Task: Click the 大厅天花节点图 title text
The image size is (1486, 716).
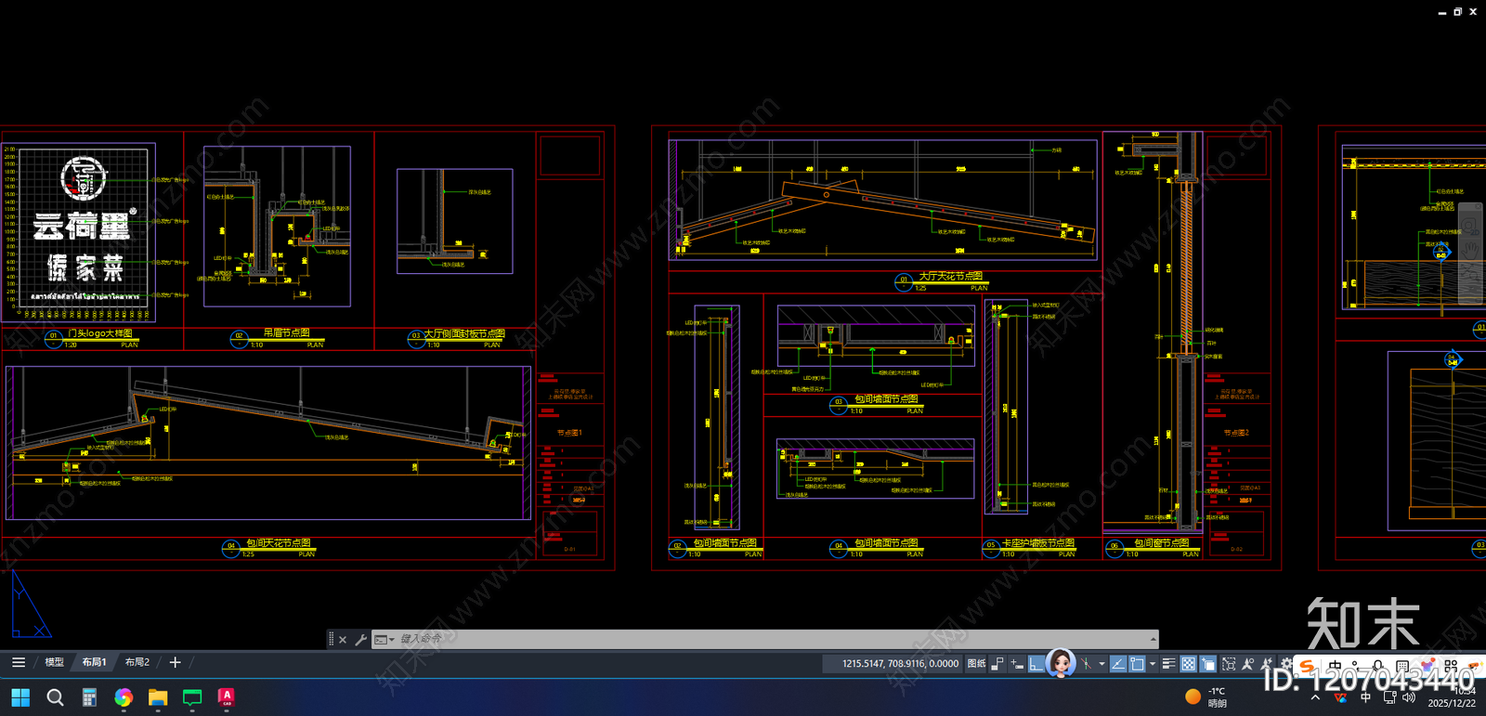Action: coord(951,276)
